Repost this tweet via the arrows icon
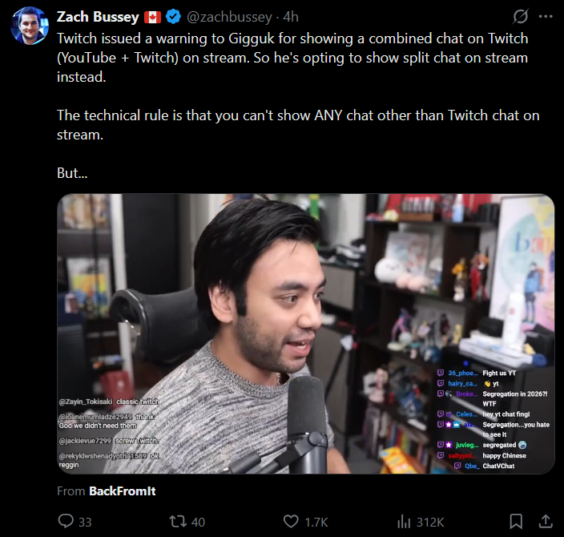564x537 pixels. click(x=178, y=521)
